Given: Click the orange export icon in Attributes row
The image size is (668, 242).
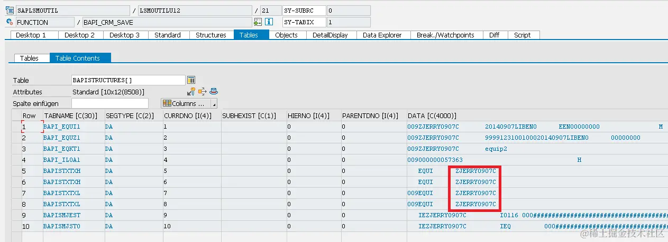Looking at the screenshot, I should coord(203,92).
